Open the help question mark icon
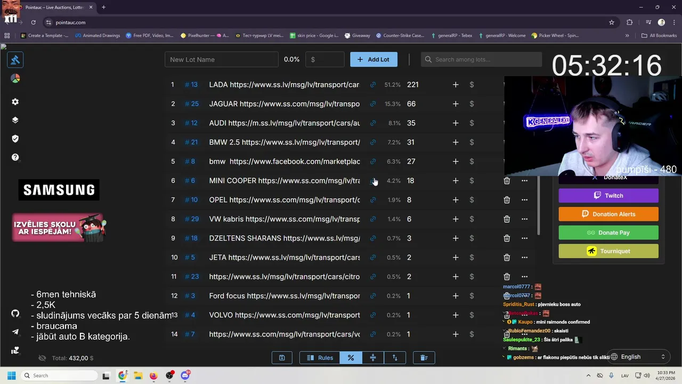The height and width of the screenshot is (384, 682). [15, 157]
